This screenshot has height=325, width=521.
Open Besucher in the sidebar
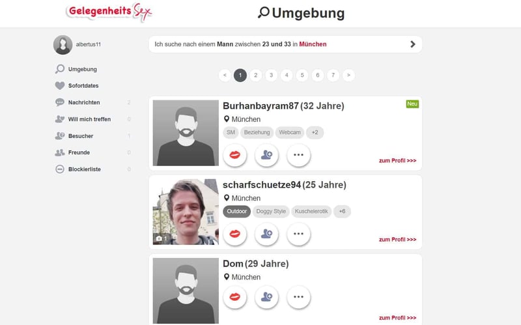(x=81, y=136)
